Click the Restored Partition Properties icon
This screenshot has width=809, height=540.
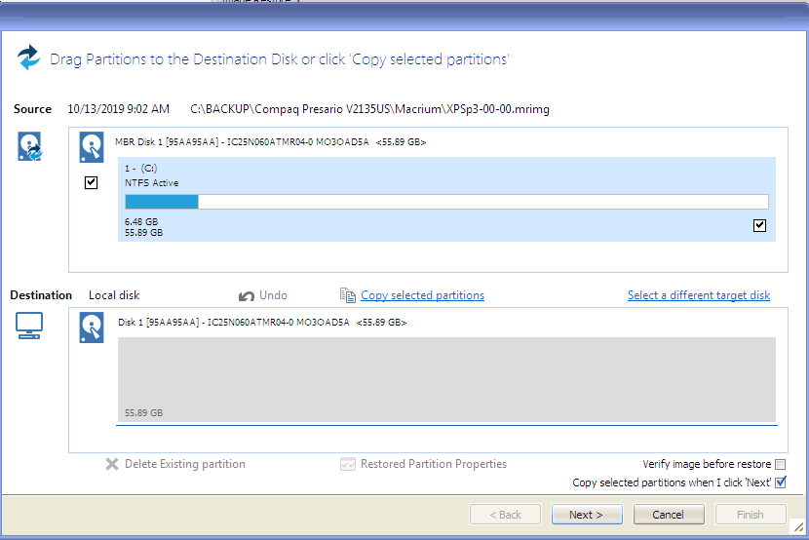348,464
